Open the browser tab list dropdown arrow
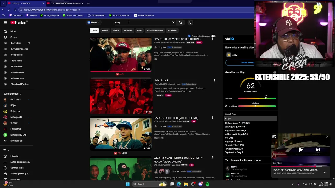 pyautogui.click(x=3, y=3)
